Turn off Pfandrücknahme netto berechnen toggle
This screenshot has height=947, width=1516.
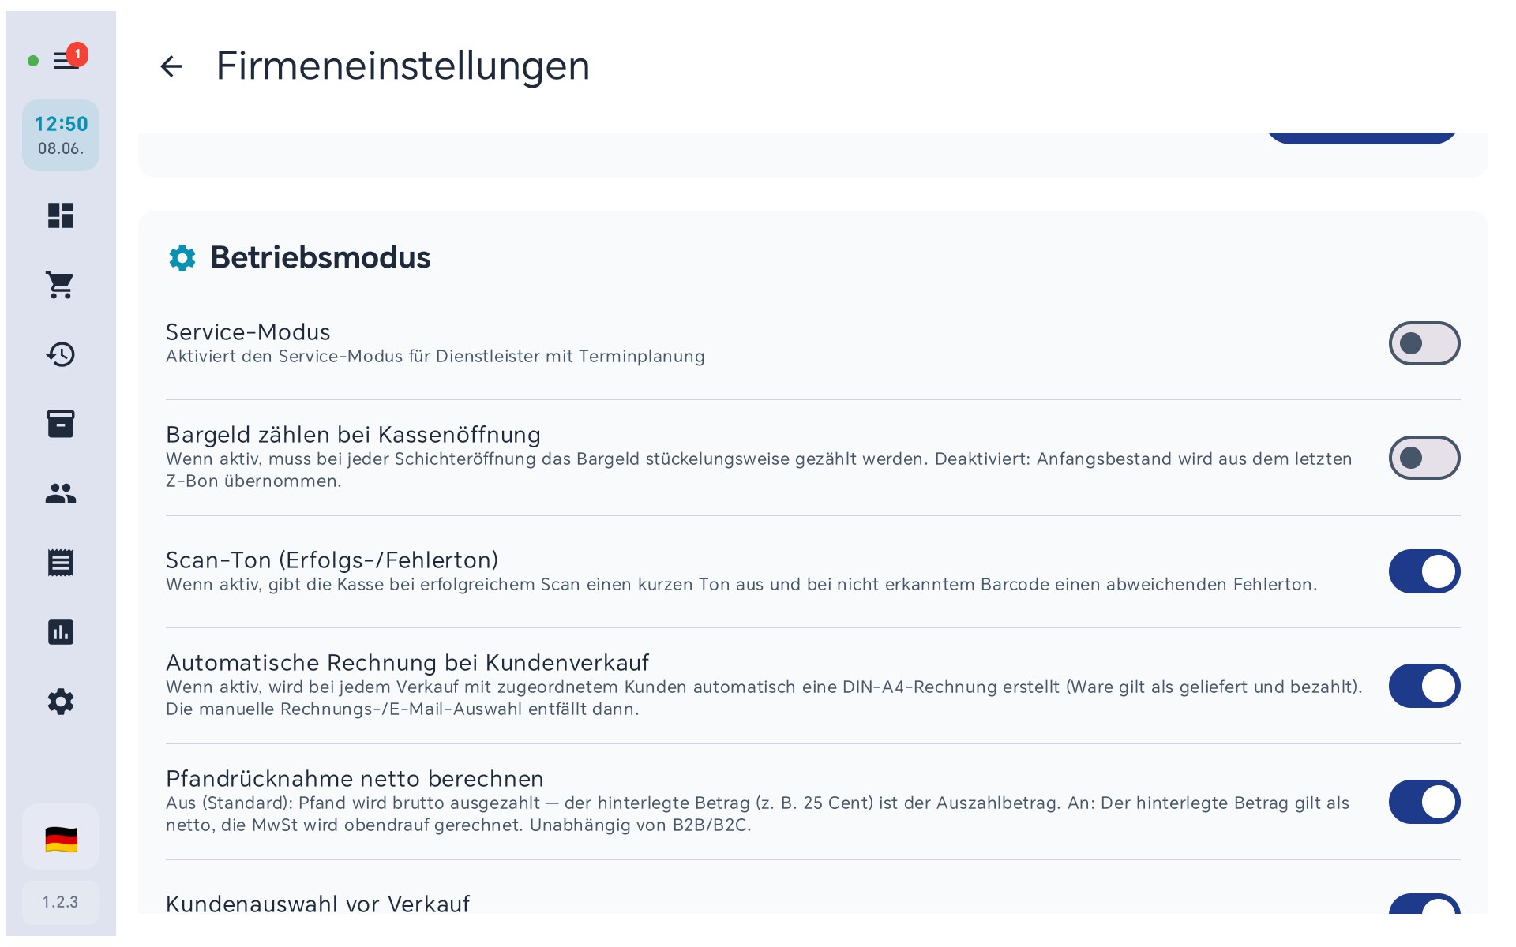tap(1424, 802)
